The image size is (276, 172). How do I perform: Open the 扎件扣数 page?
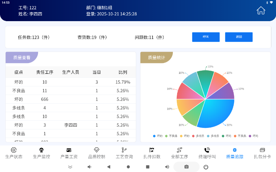[152, 153]
